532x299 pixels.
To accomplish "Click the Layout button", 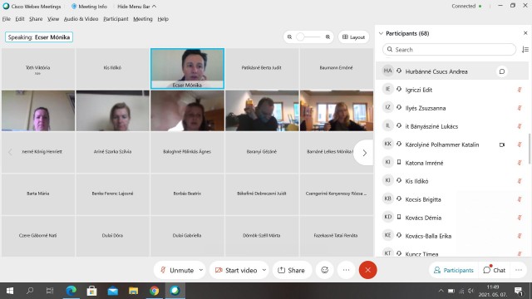I will pyautogui.click(x=353, y=37).
